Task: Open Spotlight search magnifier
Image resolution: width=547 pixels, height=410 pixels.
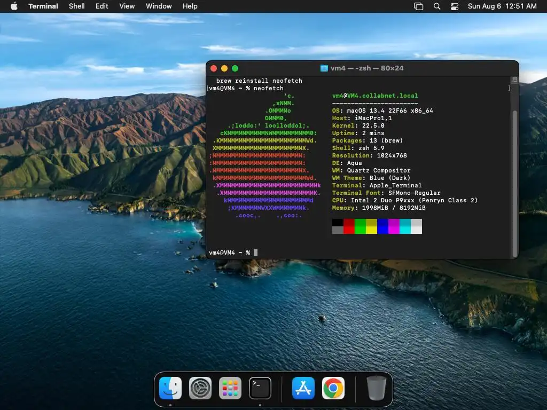Action: pyautogui.click(x=437, y=6)
